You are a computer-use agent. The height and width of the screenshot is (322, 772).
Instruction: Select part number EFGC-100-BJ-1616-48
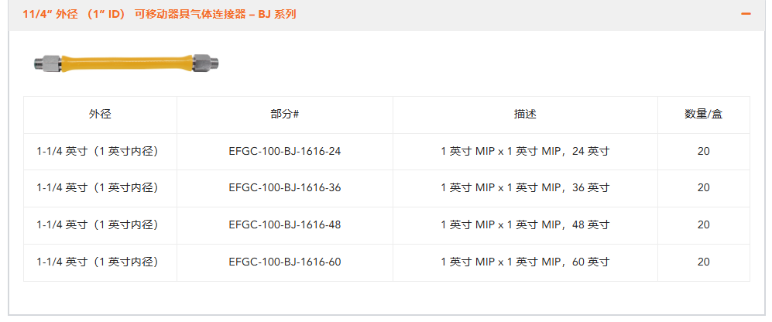pyautogui.click(x=285, y=225)
